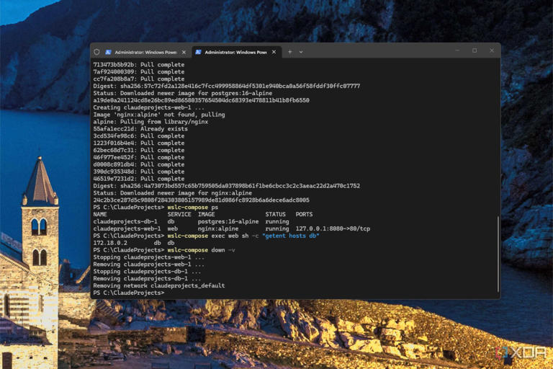The image size is (553, 369).
Task: Click the SERVICE column header
Action: 179,214
